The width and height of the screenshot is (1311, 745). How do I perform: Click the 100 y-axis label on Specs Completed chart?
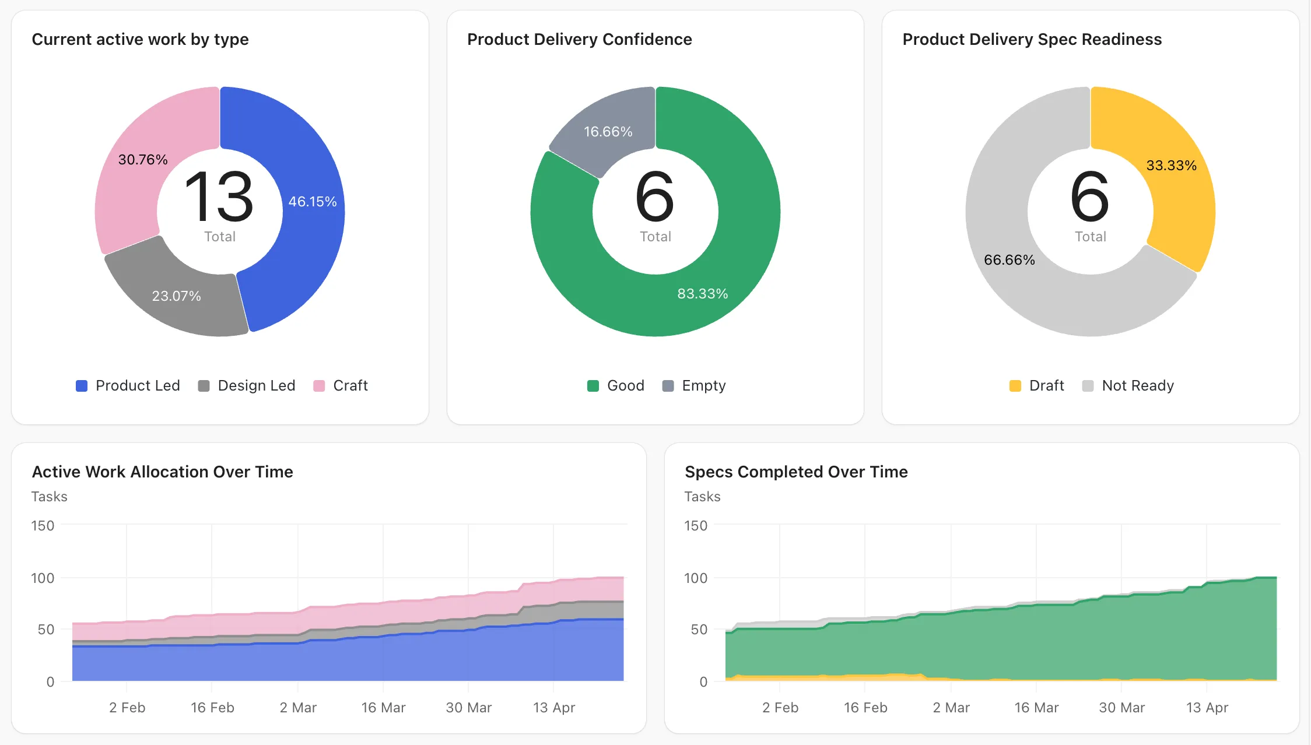696,578
